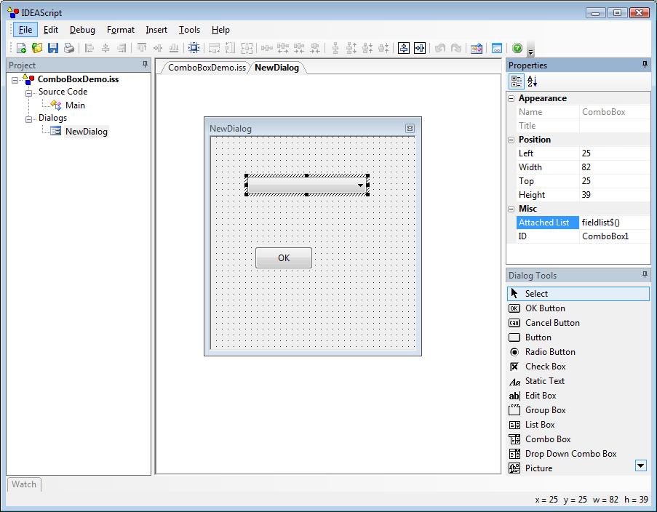
Task: Click the Open file toolbar icon
Action: [36, 48]
